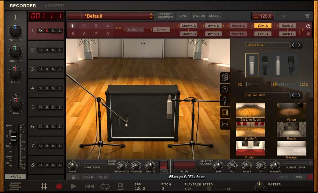
Task: Mute track 2 with M button
Action: coord(53,50)
